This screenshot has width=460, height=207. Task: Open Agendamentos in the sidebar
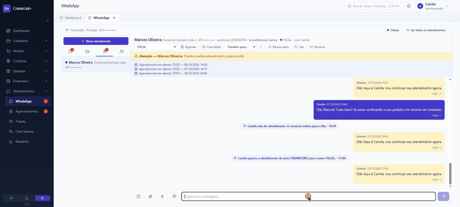click(x=28, y=111)
